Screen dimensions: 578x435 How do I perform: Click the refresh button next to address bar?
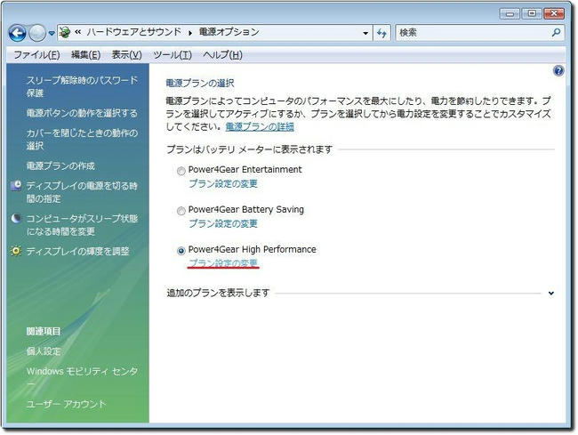tap(381, 33)
